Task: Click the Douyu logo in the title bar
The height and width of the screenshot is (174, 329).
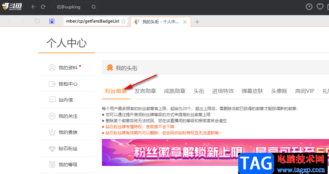Action: [12, 7]
